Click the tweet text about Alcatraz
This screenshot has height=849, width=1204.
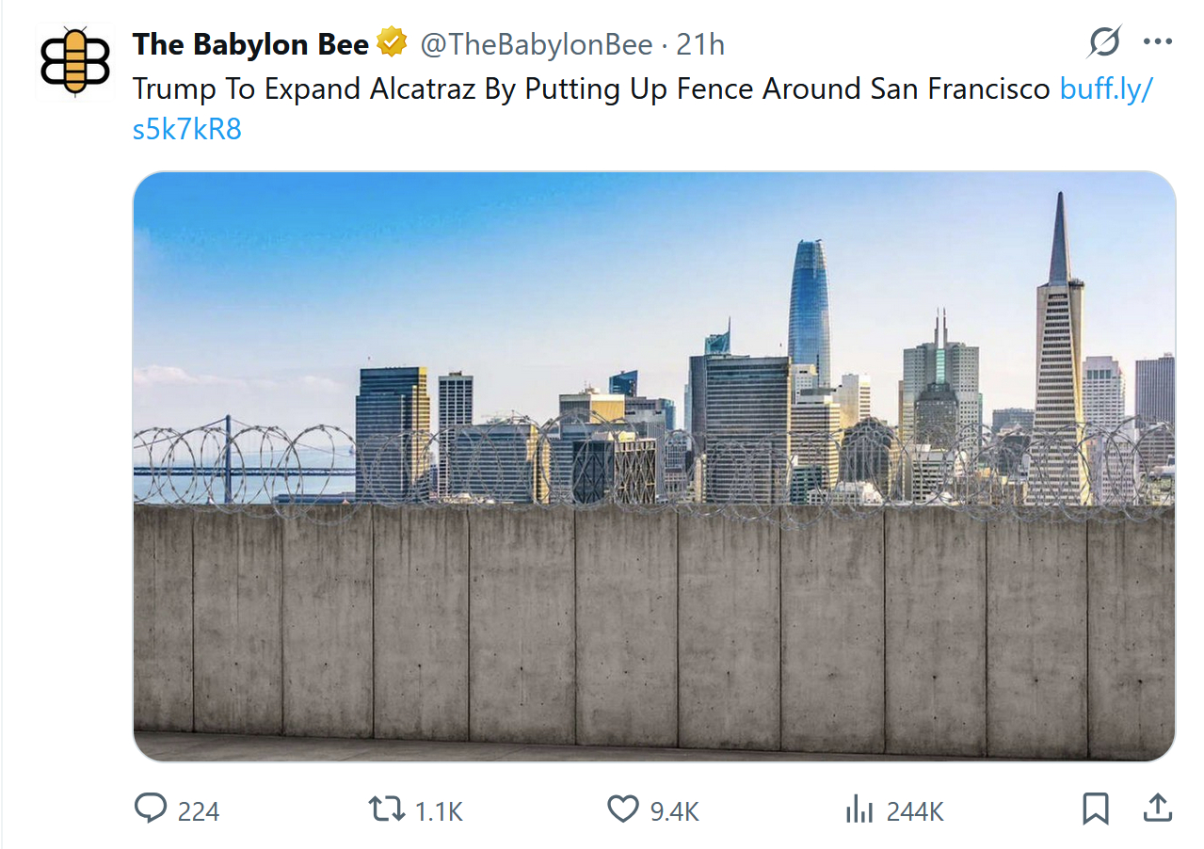pos(591,88)
